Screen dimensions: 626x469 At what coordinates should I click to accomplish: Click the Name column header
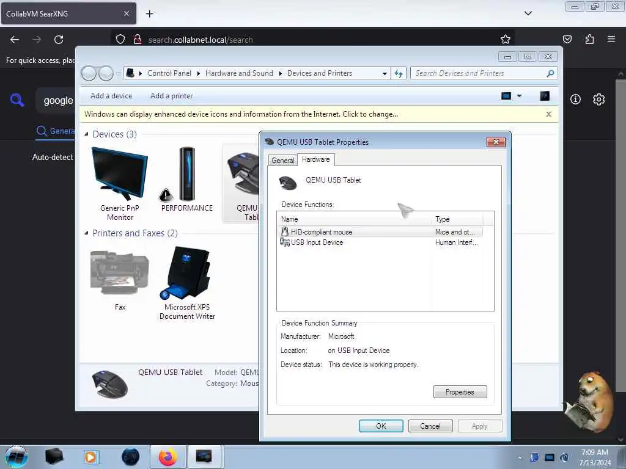(354, 219)
